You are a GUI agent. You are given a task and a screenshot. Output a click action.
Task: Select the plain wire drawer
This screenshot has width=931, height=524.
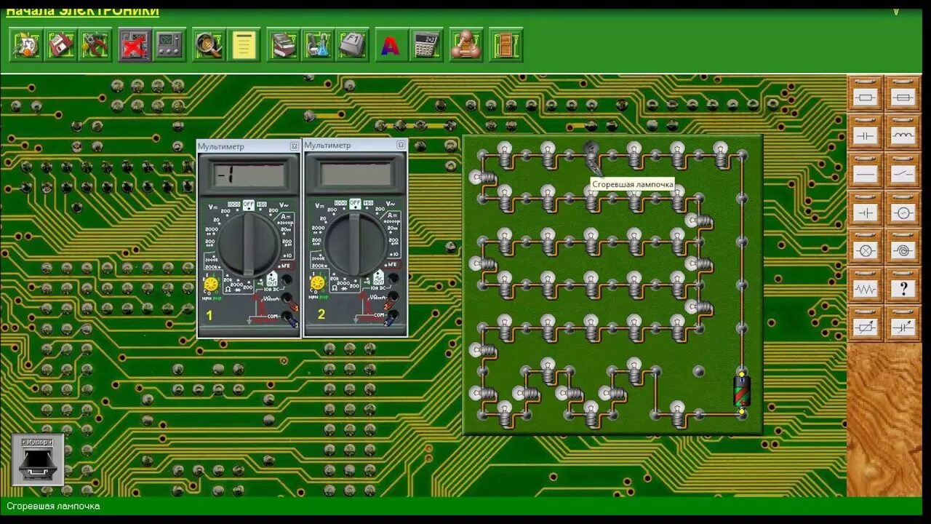click(x=866, y=172)
